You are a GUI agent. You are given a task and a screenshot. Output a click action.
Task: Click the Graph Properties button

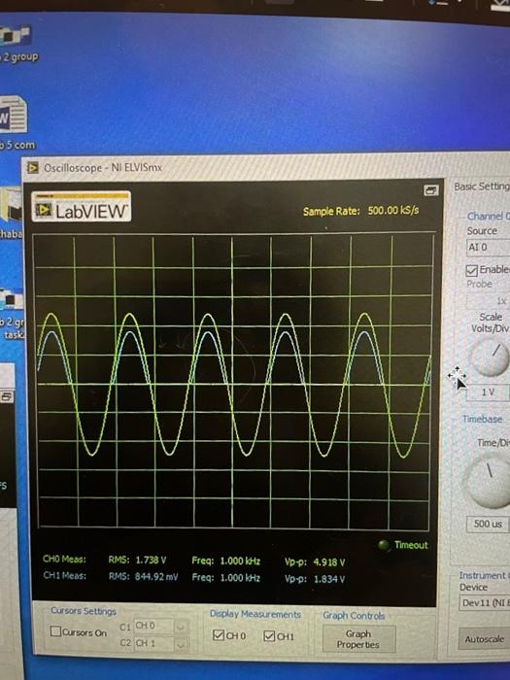point(358,639)
